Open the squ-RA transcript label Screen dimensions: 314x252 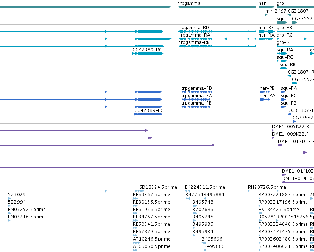pyautogui.click(x=285, y=50)
